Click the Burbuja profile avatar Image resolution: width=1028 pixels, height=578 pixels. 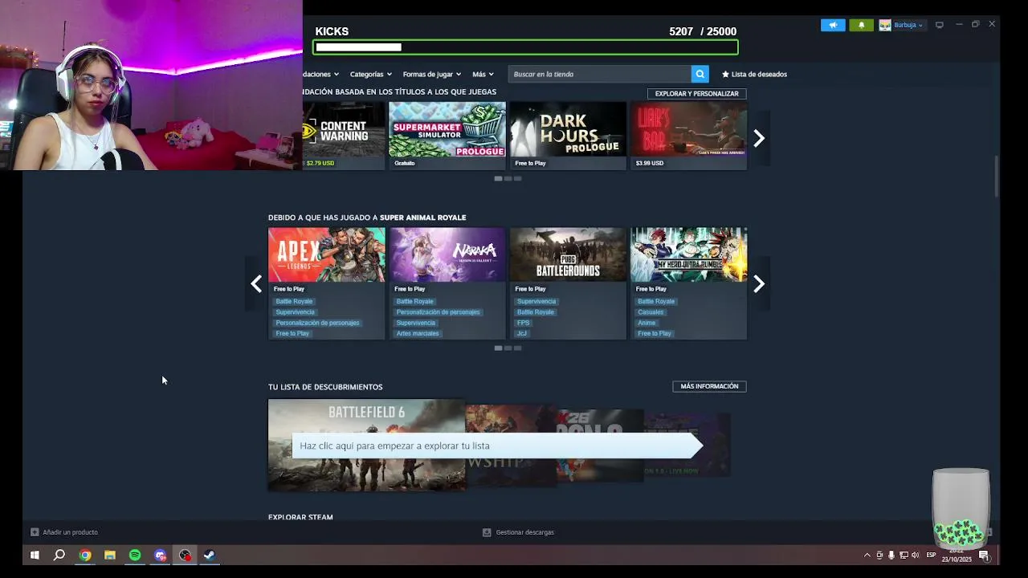(885, 25)
